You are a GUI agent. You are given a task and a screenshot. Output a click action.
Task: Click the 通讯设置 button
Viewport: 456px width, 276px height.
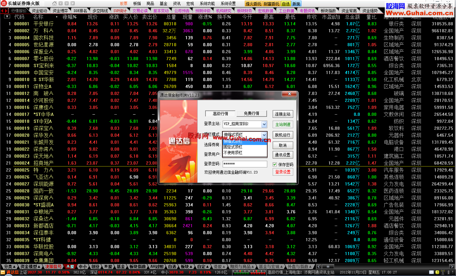283,155
